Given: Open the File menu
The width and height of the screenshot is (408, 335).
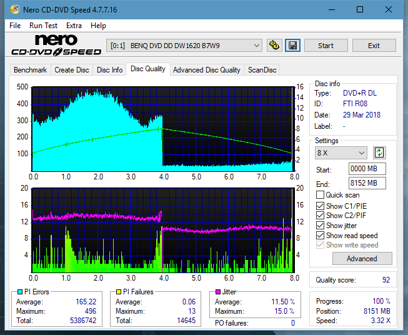Looking at the screenshot, I should tap(15, 26).
